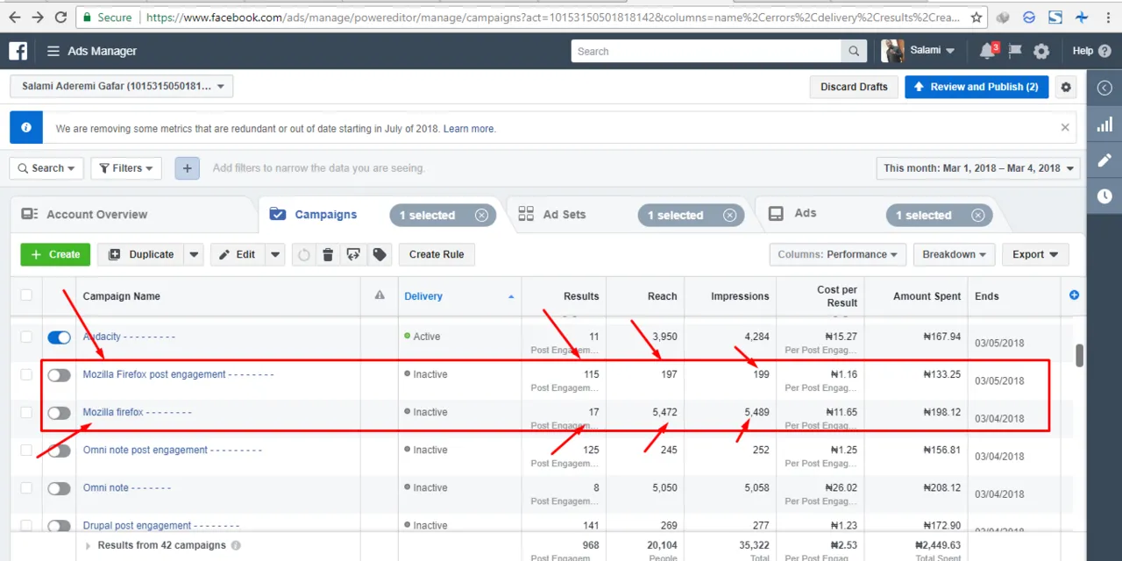Image resolution: width=1122 pixels, height=561 pixels.
Task: Open the notifications bell icon
Action: (987, 51)
